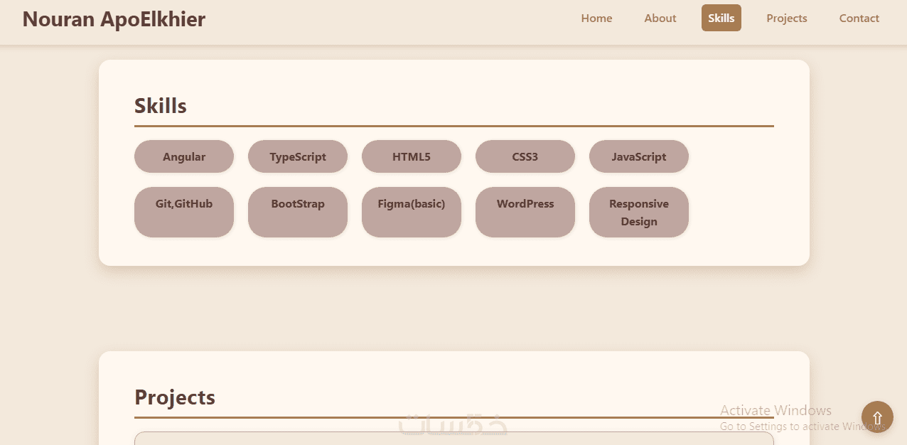Choose the CSS3 skill pill
This screenshot has height=445, width=907.
[x=525, y=156]
